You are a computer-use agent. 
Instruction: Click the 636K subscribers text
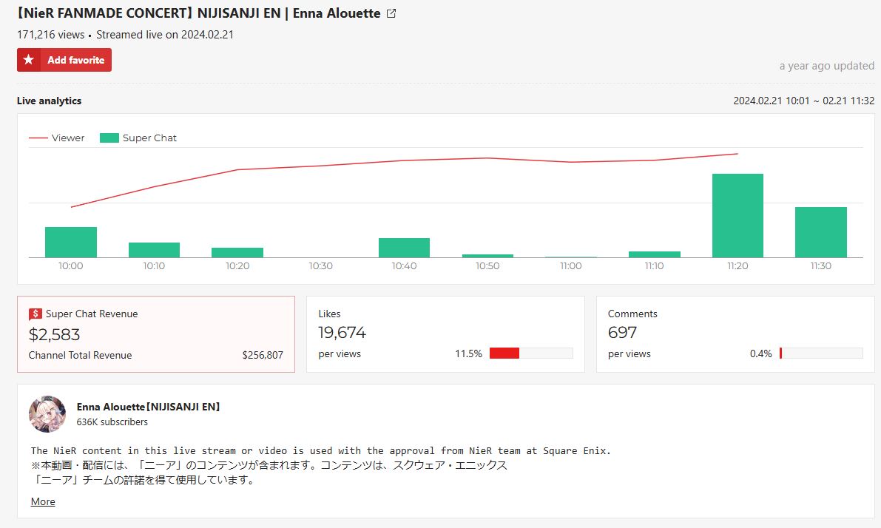[112, 422]
